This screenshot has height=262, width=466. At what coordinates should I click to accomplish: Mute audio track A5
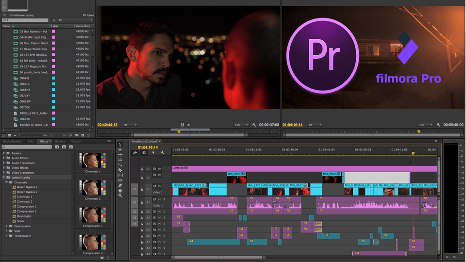pyautogui.click(x=159, y=229)
